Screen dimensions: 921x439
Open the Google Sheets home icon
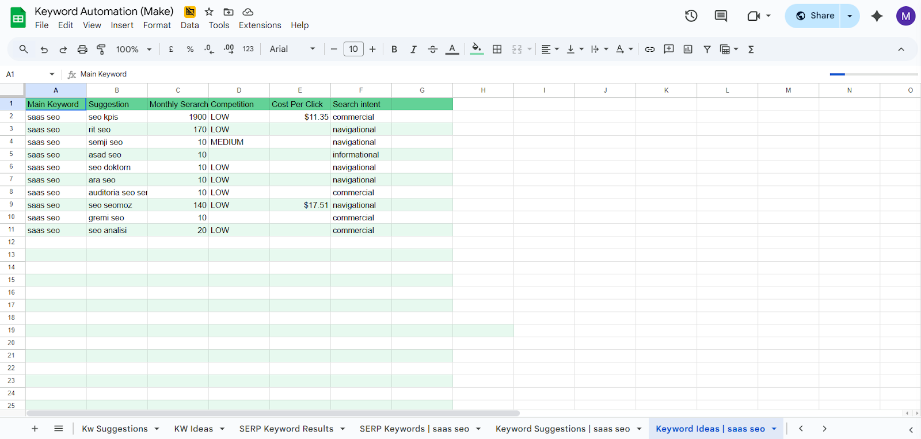[x=18, y=18]
